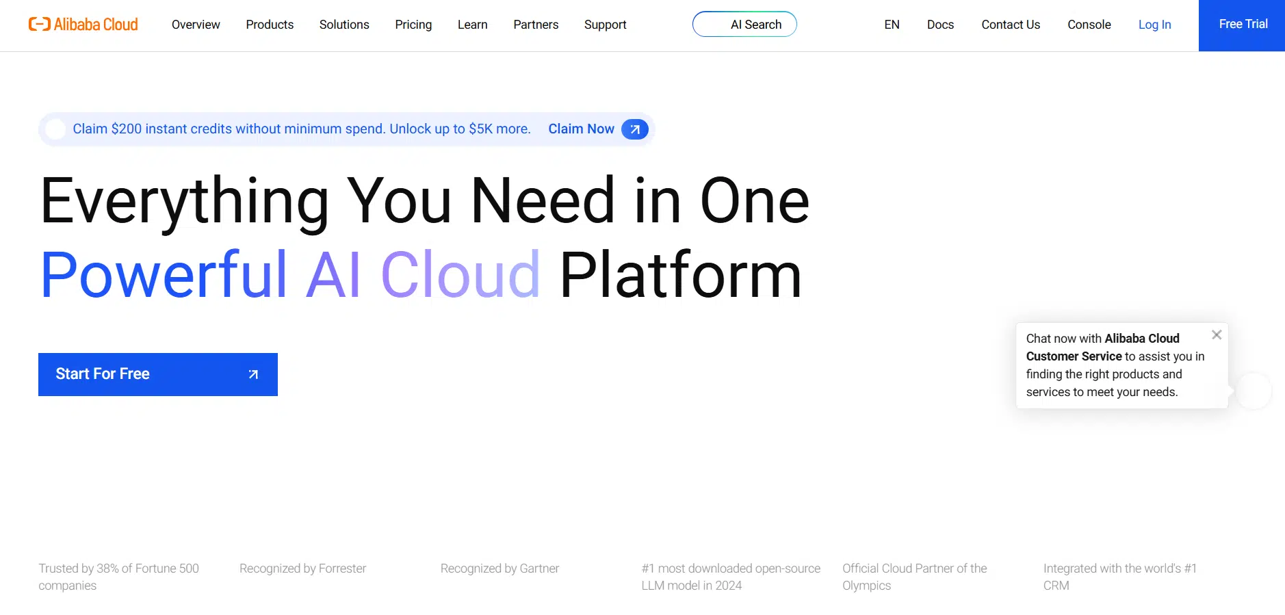1285x615 pixels.
Task: Open the EN language selector
Action: click(892, 25)
